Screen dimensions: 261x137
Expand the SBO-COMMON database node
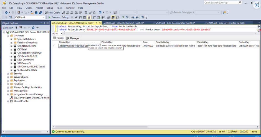point(11,60)
